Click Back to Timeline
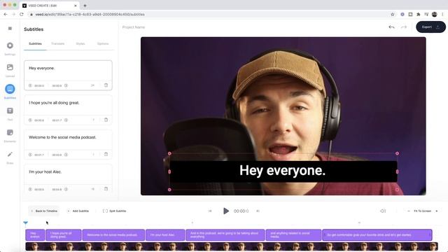Viewport: 448px width, 252px height. click(44, 211)
